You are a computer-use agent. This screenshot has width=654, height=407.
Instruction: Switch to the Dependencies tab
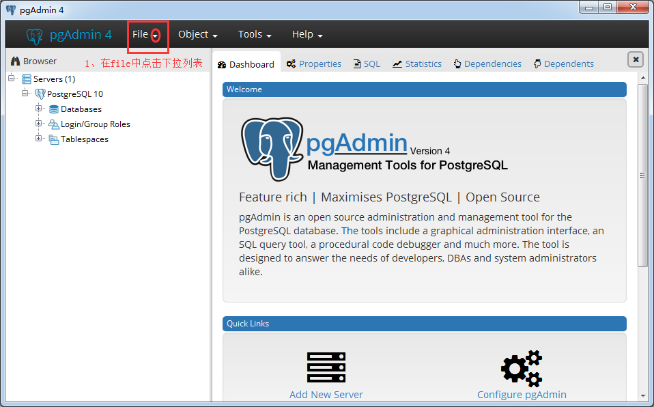click(x=487, y=64)
